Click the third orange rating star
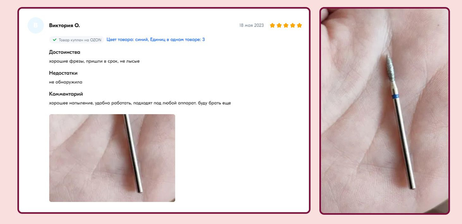 286,25
